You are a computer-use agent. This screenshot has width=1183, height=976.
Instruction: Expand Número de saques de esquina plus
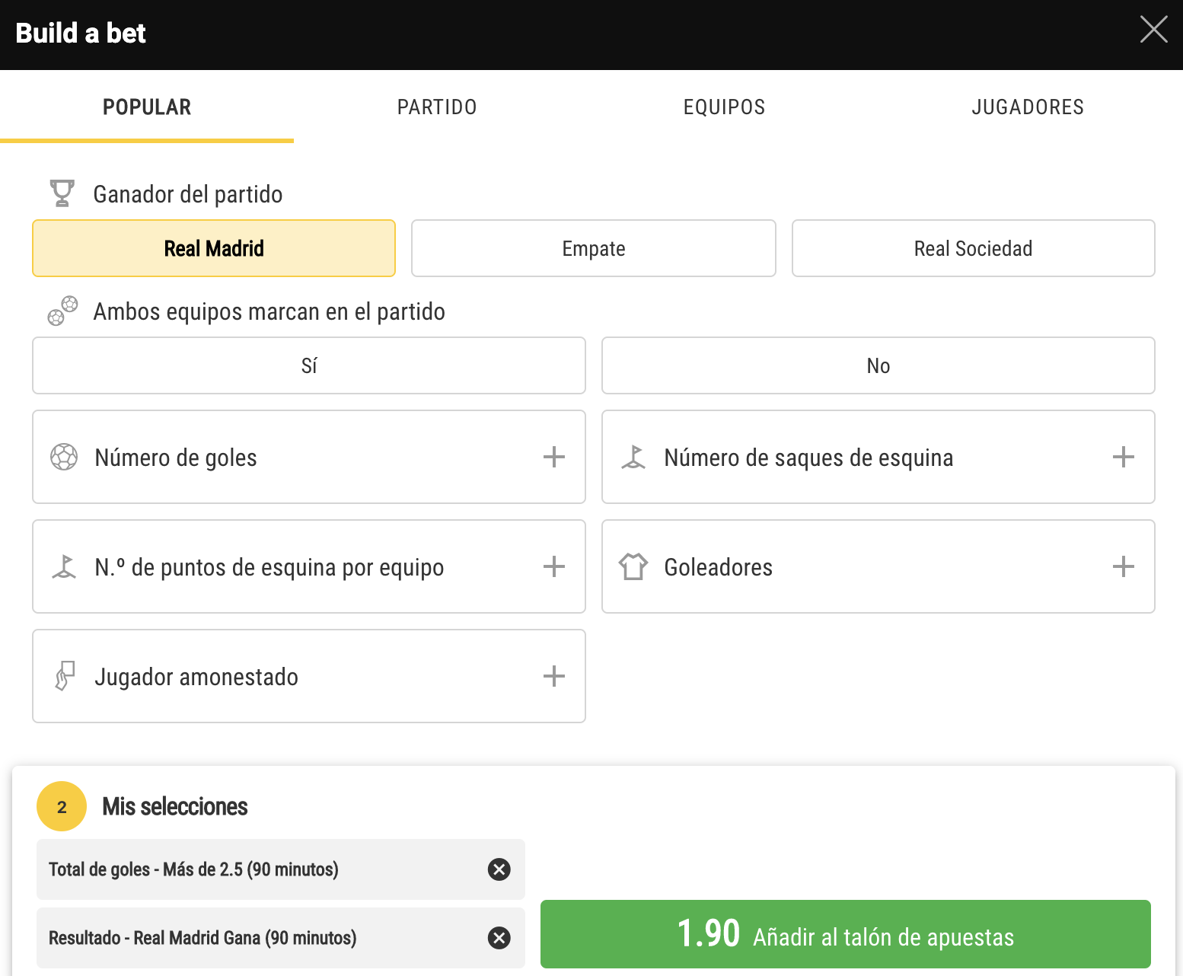point(1124,457)
